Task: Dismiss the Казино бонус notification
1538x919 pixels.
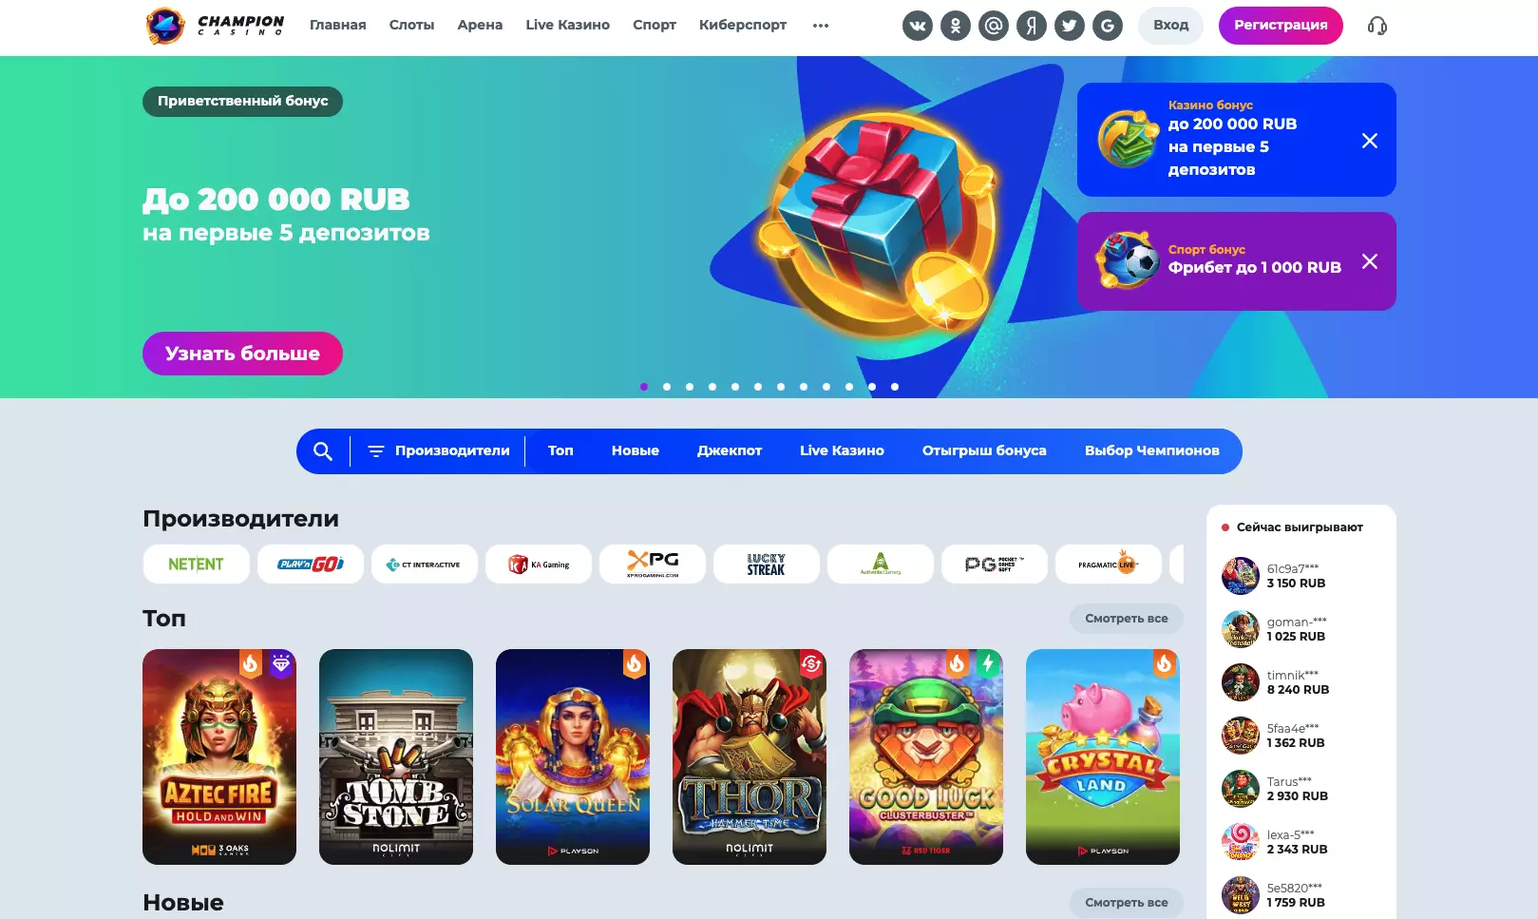Action: 1370,141
